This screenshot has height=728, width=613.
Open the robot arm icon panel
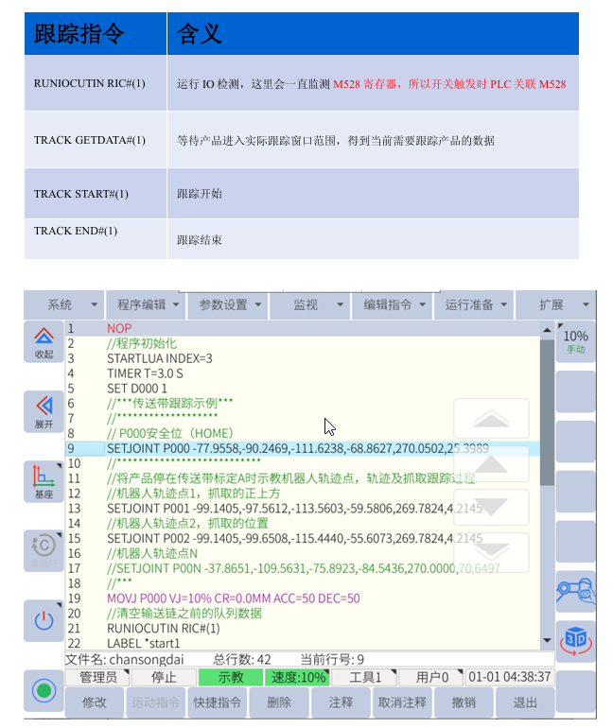pyautogui.click(x=575, y=591)
